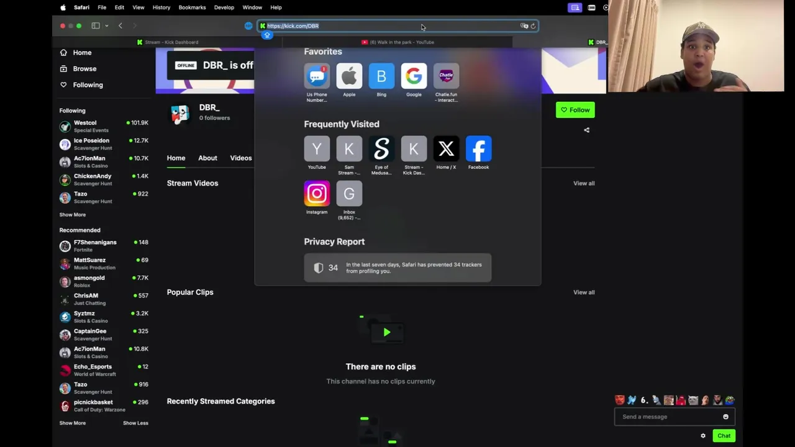This screenshot has height=447, width=795.
Task: Open picnickbasket channel in Recommended
Action: 104,406
